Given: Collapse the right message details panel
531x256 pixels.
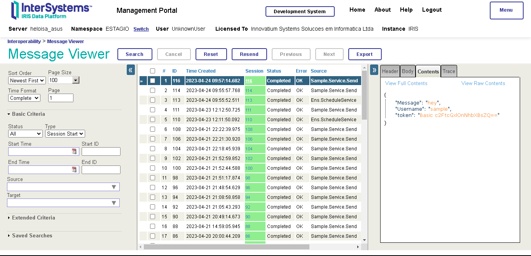Looking at the screenshot, I should (x=374, y=70).
